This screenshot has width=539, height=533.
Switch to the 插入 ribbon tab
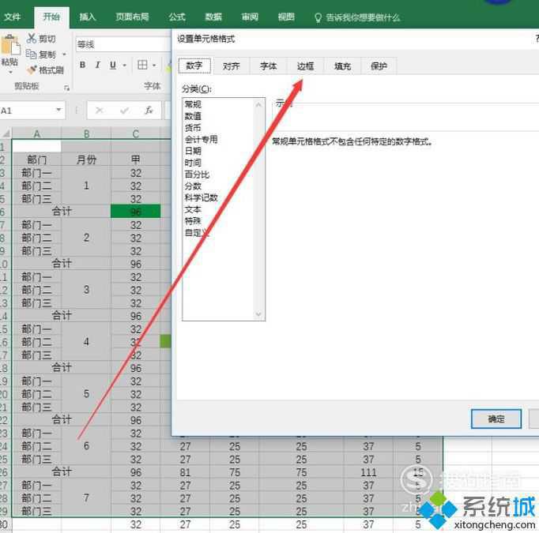click(87, 17)
